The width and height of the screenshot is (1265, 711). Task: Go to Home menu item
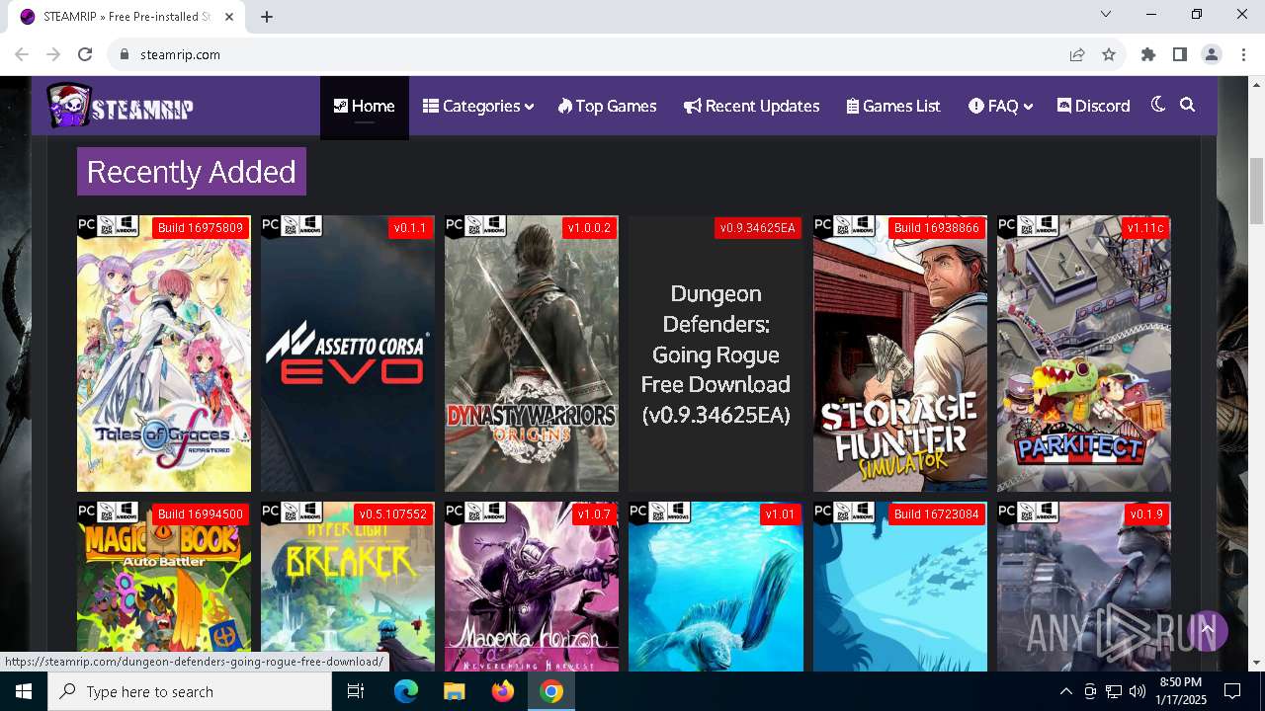(364, 106)
